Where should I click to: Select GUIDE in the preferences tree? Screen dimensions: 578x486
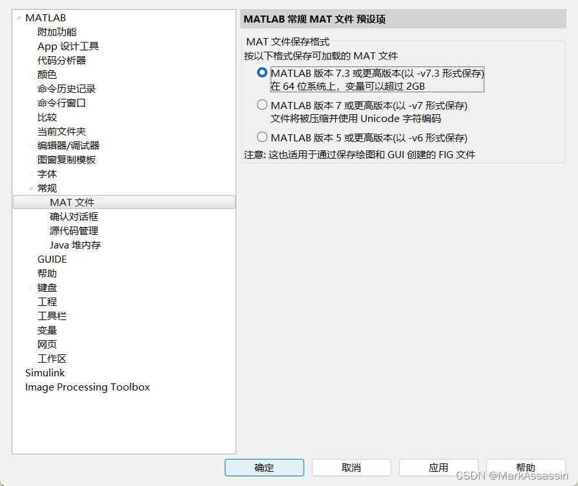tap(52, 259)
